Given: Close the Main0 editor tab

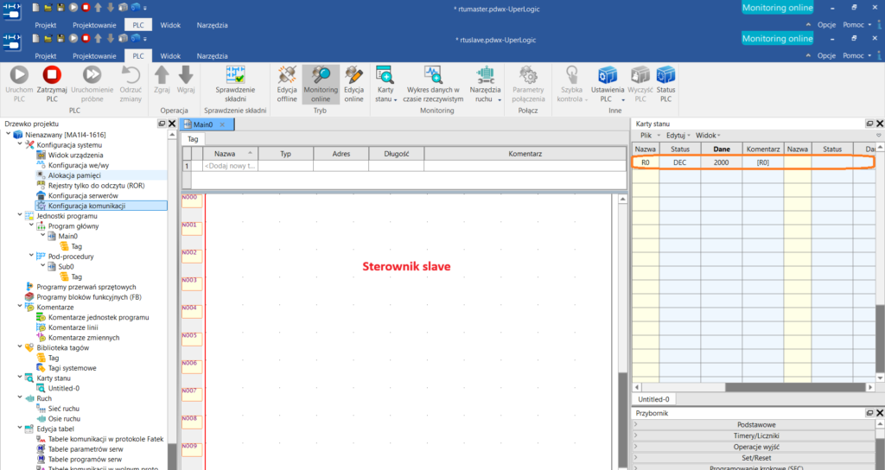Looking at the screenshot, I should pyautogui.click(x=222, y=124).
